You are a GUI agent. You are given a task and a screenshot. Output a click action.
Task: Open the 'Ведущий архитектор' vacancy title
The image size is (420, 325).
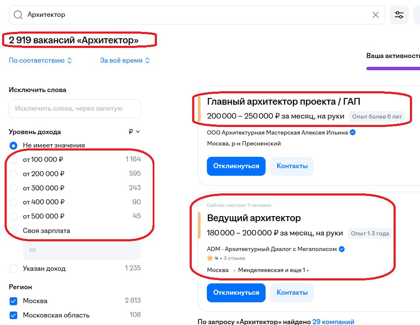(254, 218)
